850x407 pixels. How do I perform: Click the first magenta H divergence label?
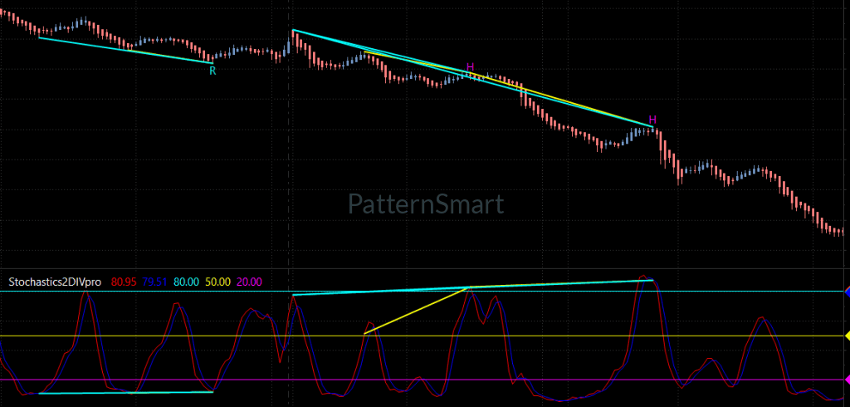(x=470, y=66)
